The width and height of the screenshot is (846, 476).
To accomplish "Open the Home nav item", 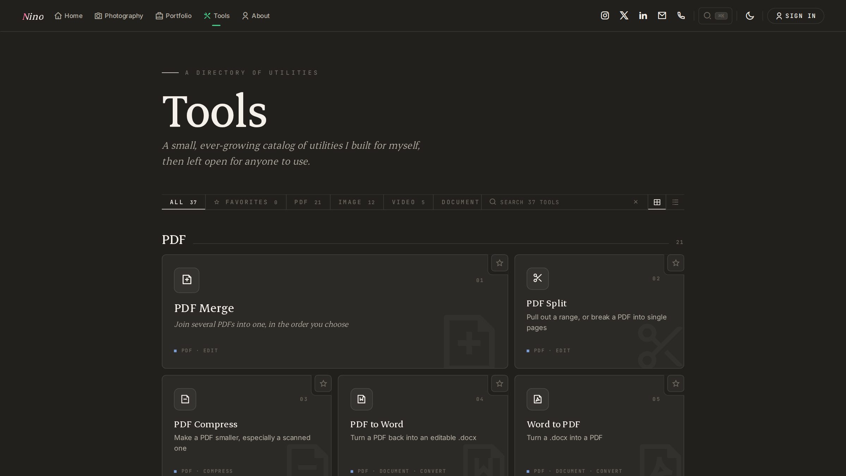I will pos(68,16).
